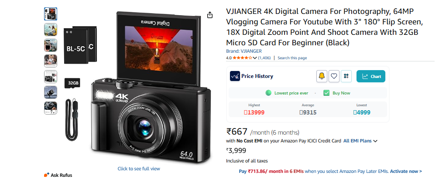Click to see full view link

click(x=139, y=169)
